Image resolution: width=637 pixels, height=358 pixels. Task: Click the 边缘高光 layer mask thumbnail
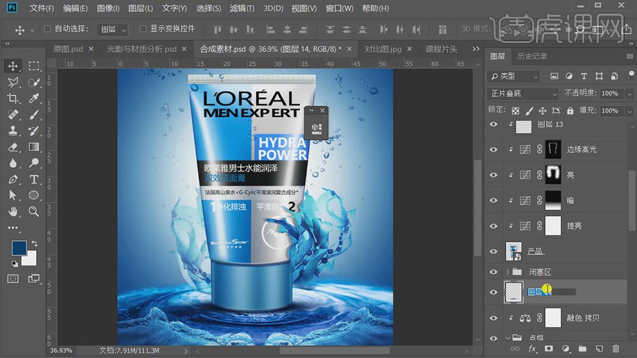click(553, 149)
